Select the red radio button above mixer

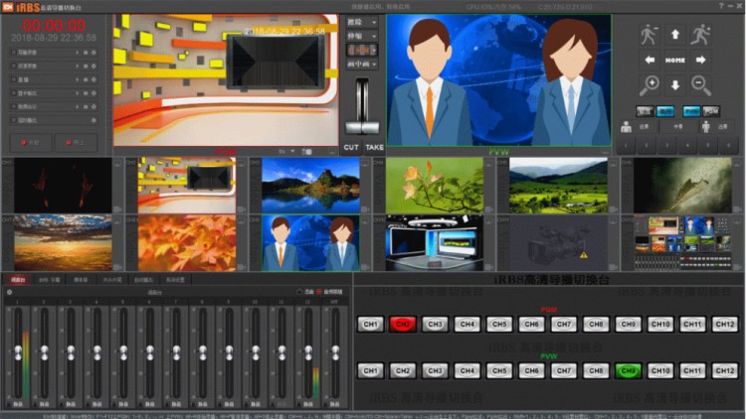click(317, 292)
